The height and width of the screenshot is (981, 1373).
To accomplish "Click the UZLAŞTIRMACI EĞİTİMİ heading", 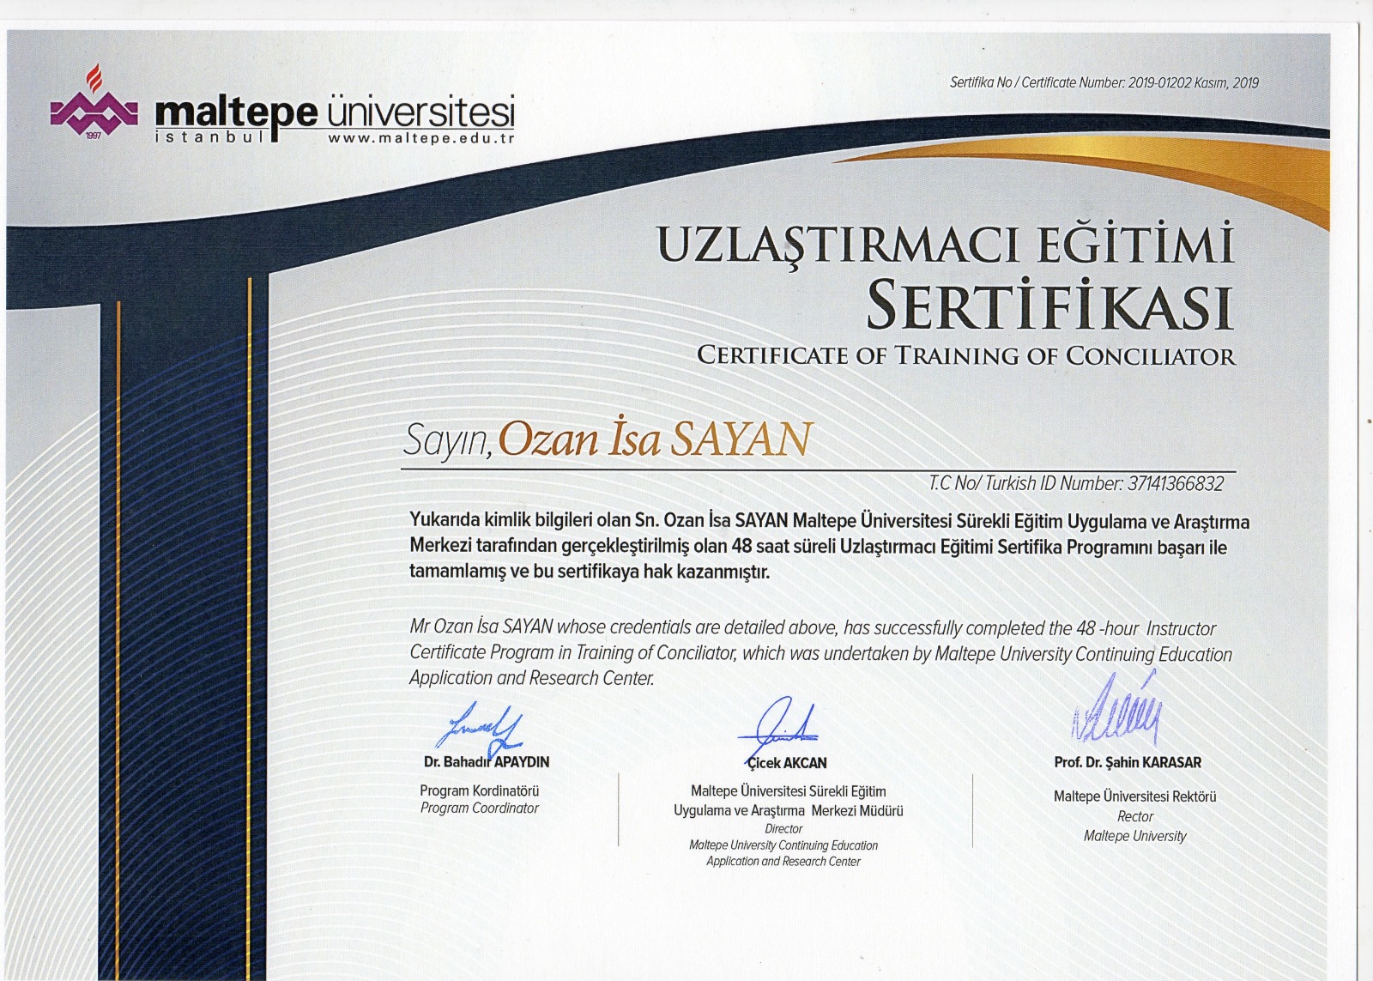I will tap(946, 245).
